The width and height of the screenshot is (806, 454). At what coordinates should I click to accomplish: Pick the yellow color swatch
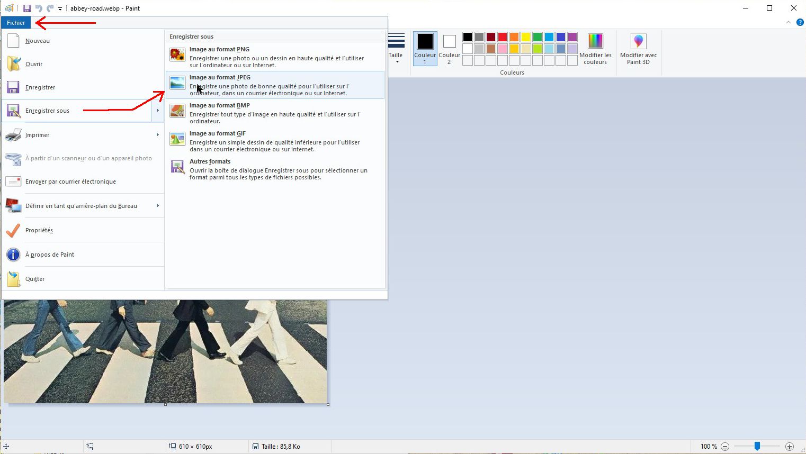[526, 37]
